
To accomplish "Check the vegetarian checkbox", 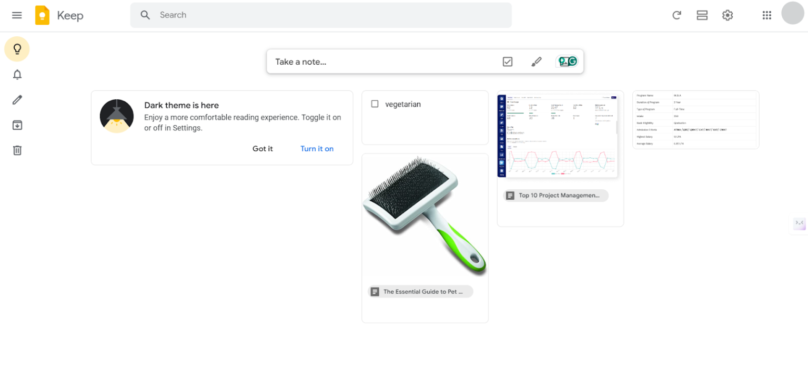I will click(x=375, y=104).
